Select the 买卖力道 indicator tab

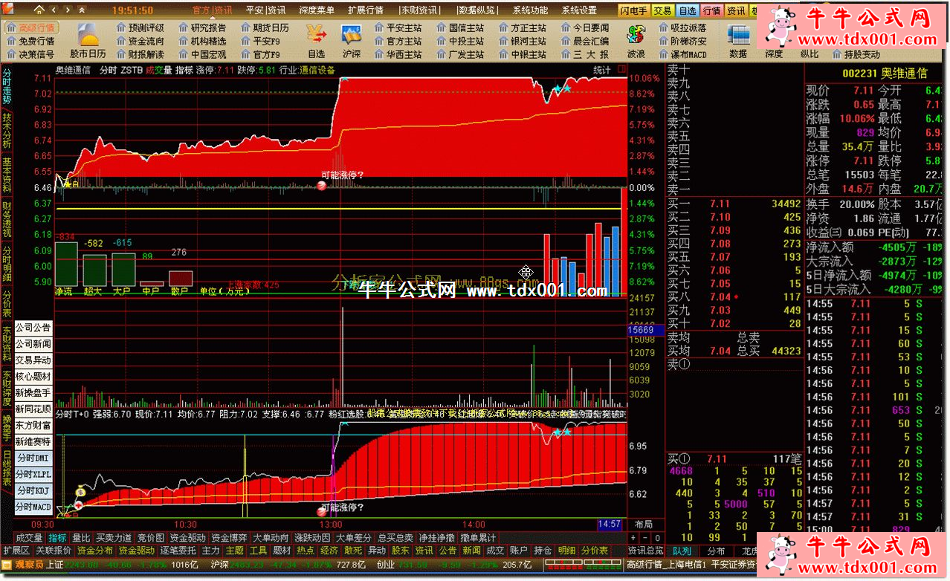click(114, 537)
